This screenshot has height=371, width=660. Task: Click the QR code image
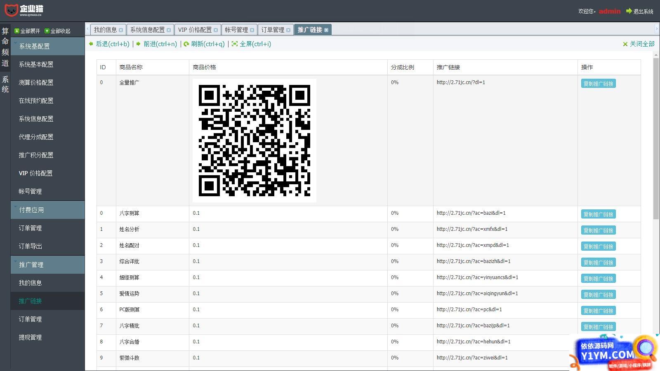tap(255, 141)
